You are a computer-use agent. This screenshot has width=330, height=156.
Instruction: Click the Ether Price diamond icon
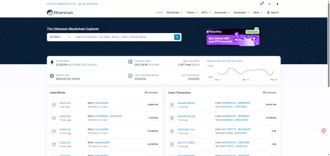tap(52, 62)
